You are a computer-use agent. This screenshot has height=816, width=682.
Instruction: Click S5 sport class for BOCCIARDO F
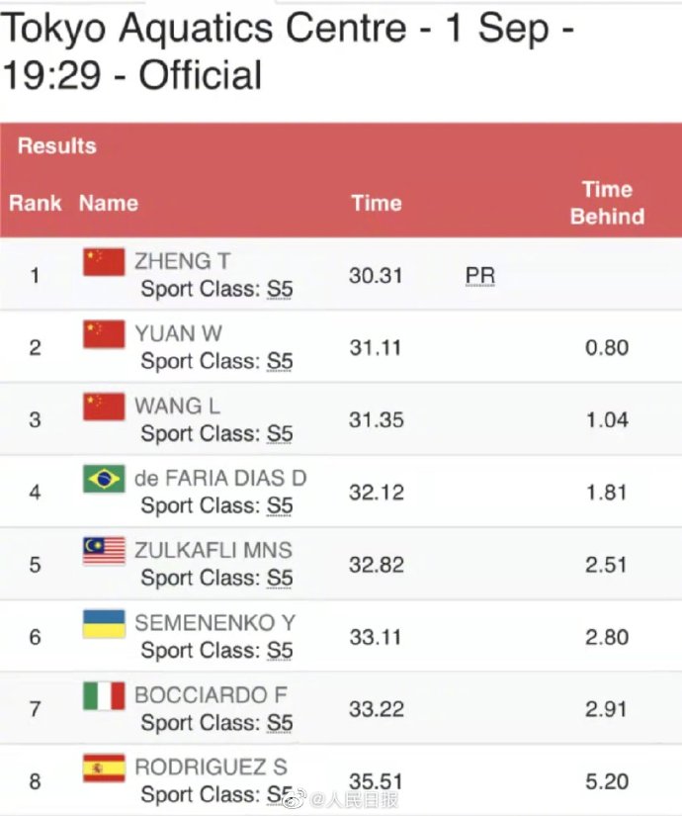[x=280, y=723]
